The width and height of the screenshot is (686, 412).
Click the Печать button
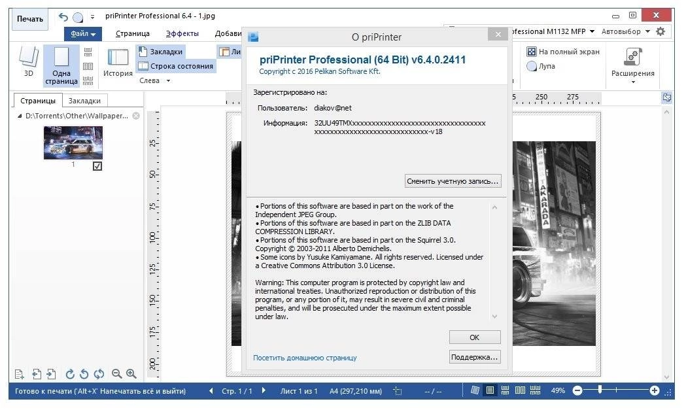point(29,19)
